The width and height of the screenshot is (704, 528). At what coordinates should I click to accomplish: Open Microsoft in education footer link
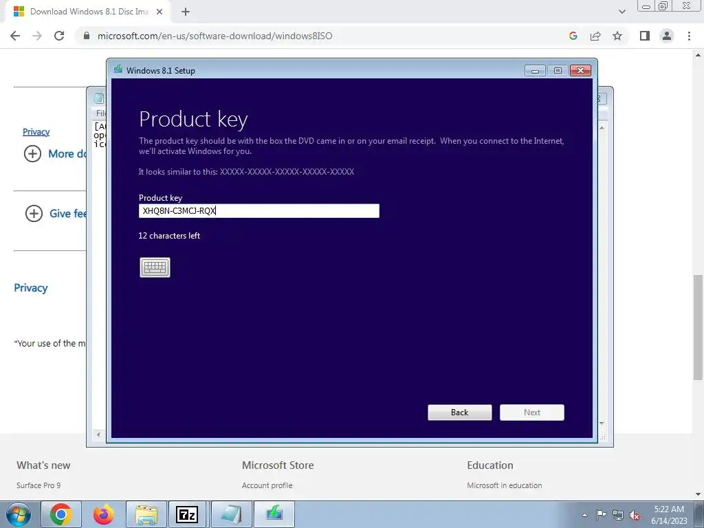[504, 485]
